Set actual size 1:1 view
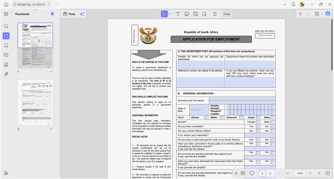 click(328, 173)
